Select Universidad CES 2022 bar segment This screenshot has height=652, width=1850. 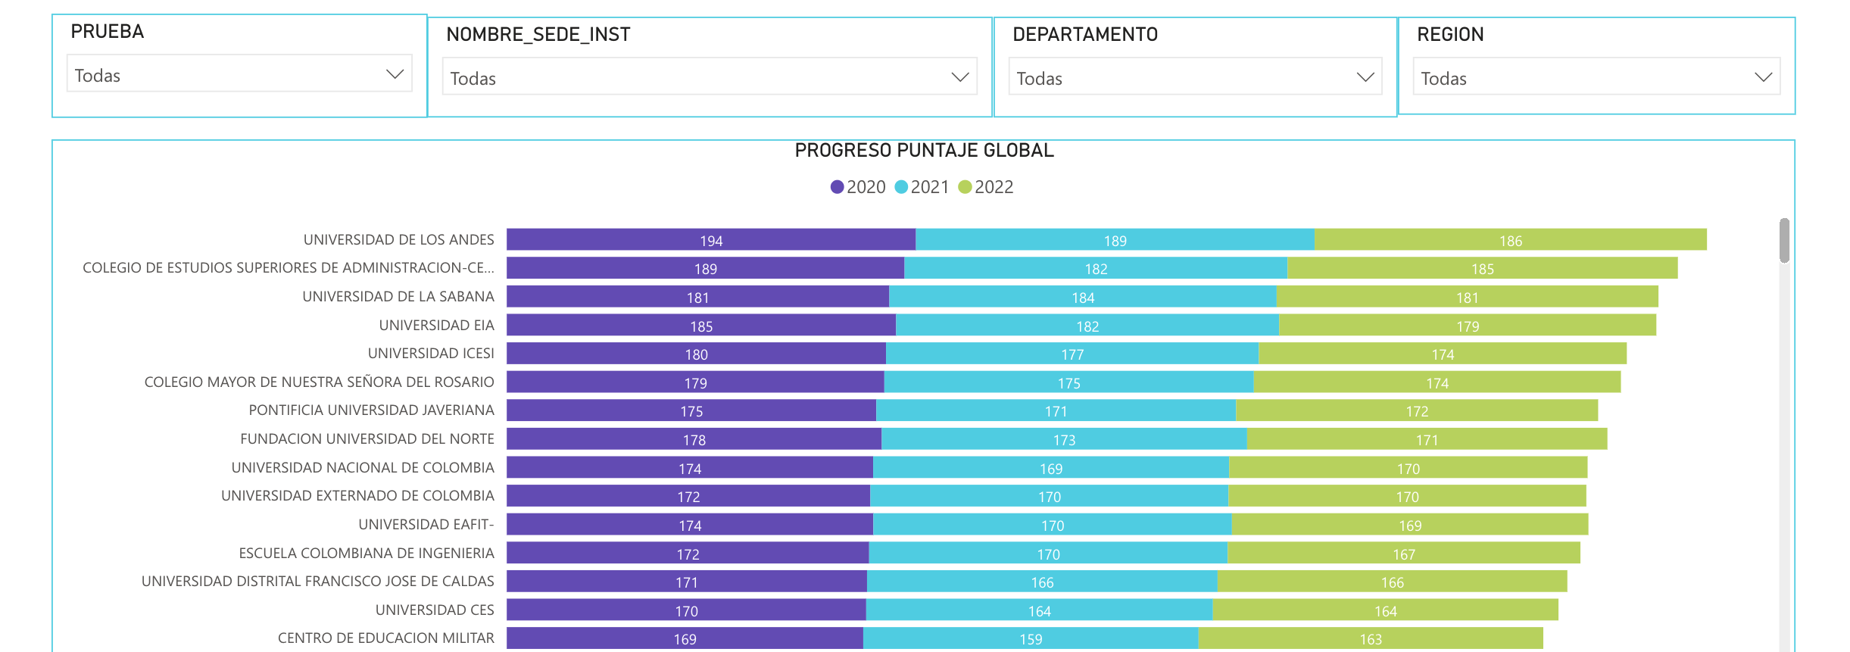[1385, 610]
